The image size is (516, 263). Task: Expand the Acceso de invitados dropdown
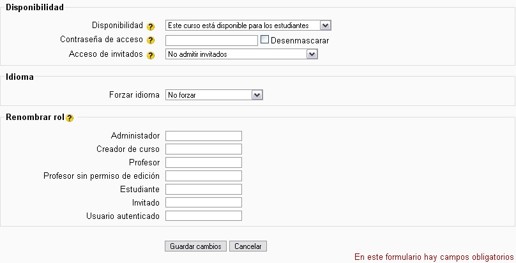point(241,54)
